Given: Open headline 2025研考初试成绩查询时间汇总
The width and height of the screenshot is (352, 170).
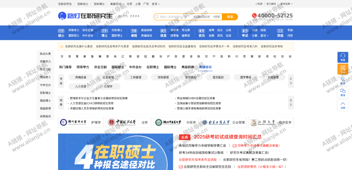Looking at the screenshot, I should pyautogui.click(x=228, y=137).
